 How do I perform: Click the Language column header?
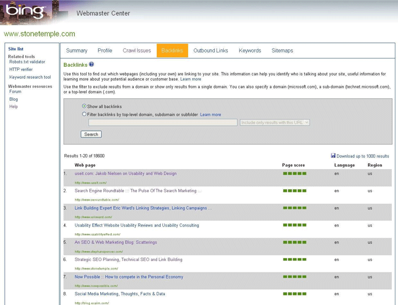(x=344, y=165)
